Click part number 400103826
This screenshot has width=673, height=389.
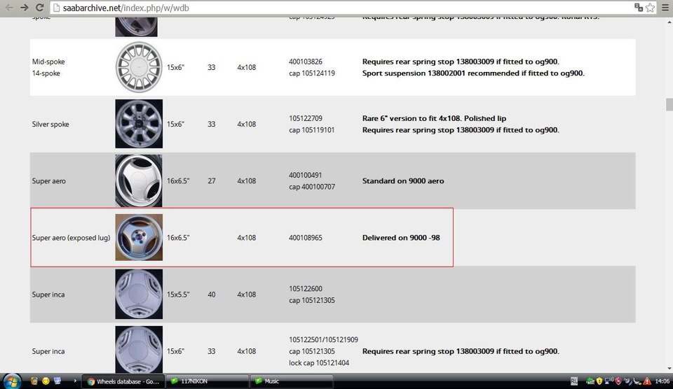tap(306, 62)
